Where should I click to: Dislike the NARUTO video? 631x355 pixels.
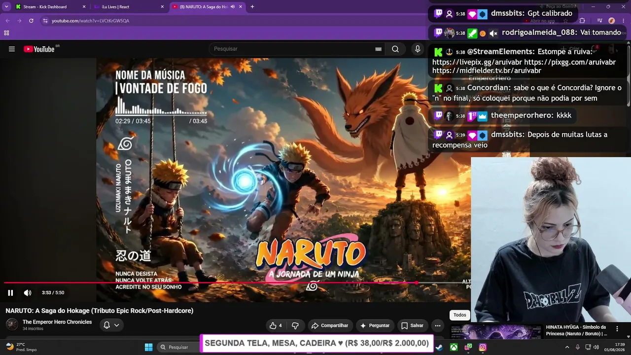(295, 325)
